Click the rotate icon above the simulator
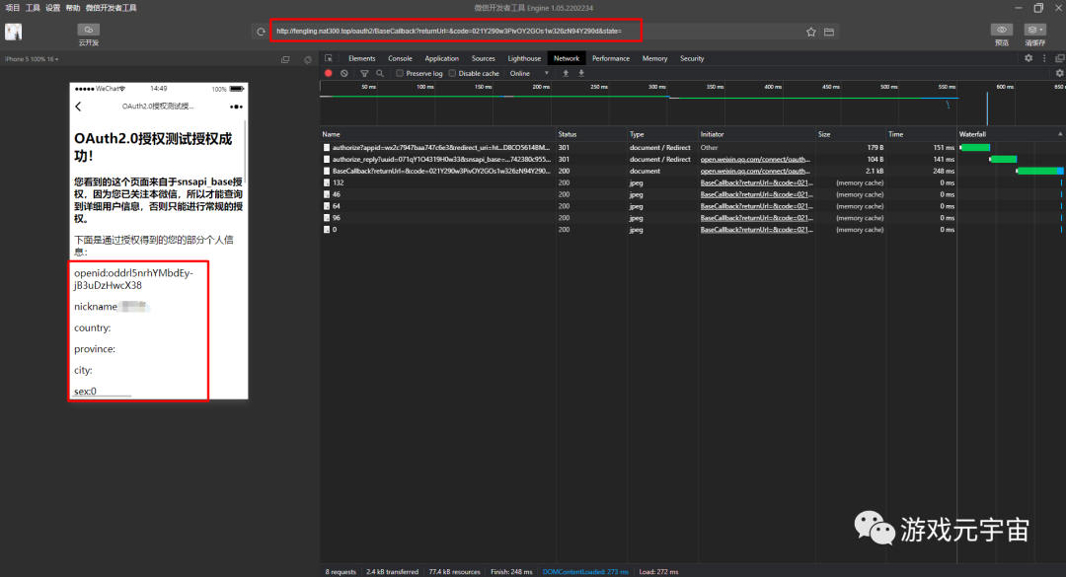 pos(308,60)
